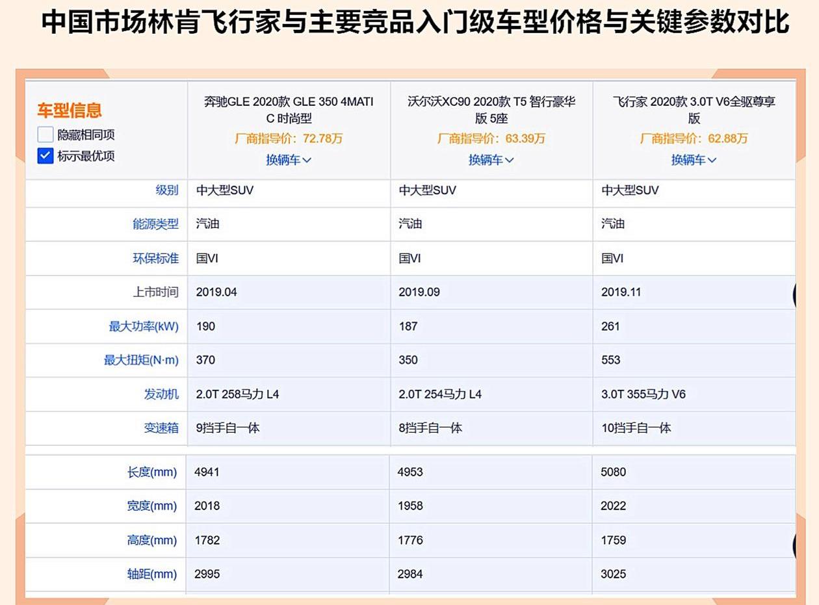Open 换辆车 dropdown under 沃尔沃XC90

pyautogui.click(x=491, y=160)
